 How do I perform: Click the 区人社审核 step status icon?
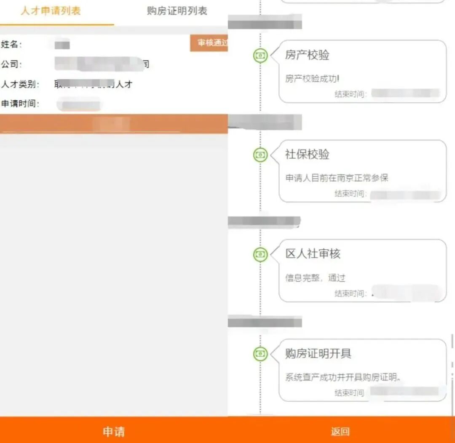click(260, 254)
